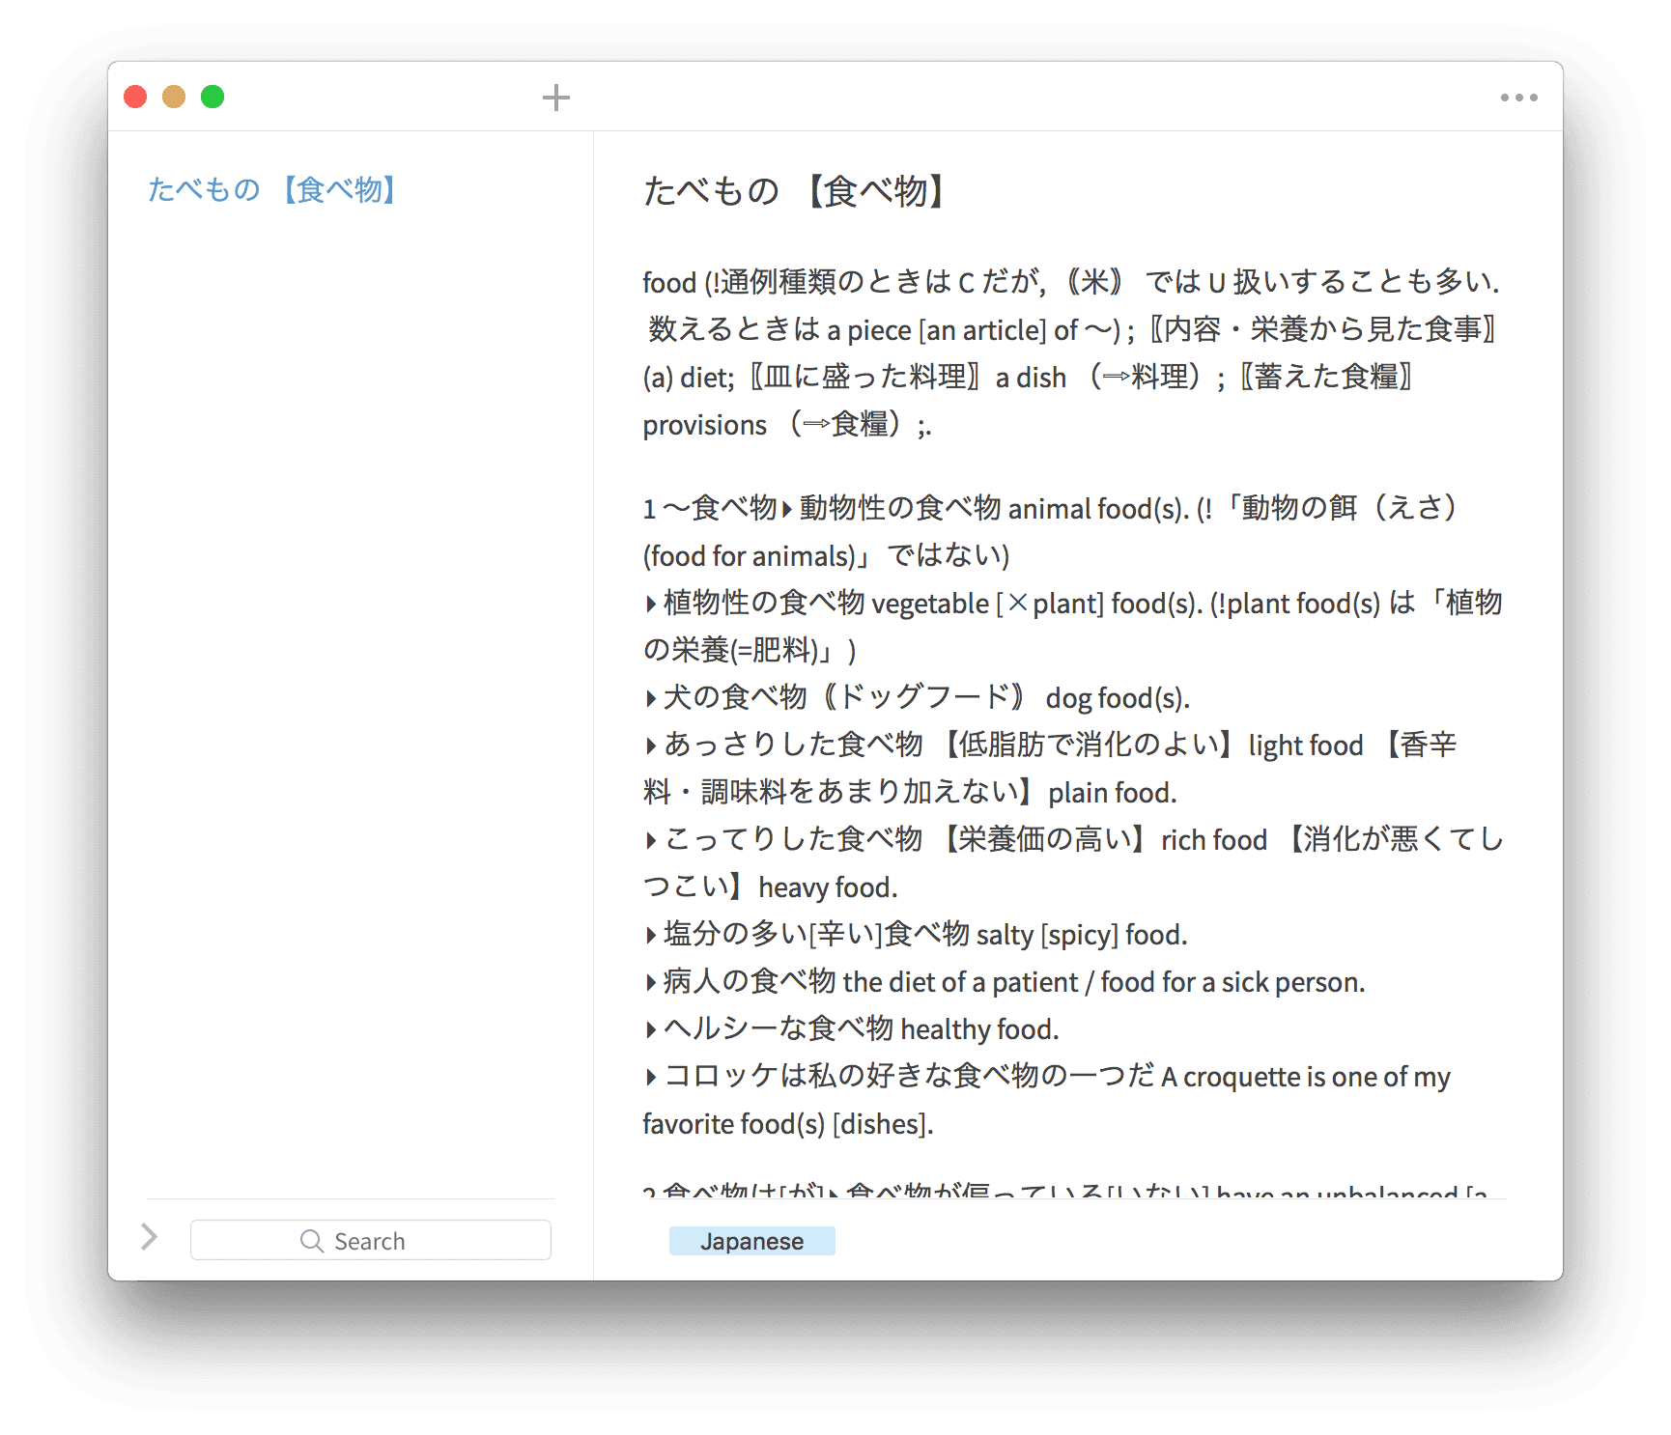Focus the Search input field

pyautogui.click(x=425, y=1241)
